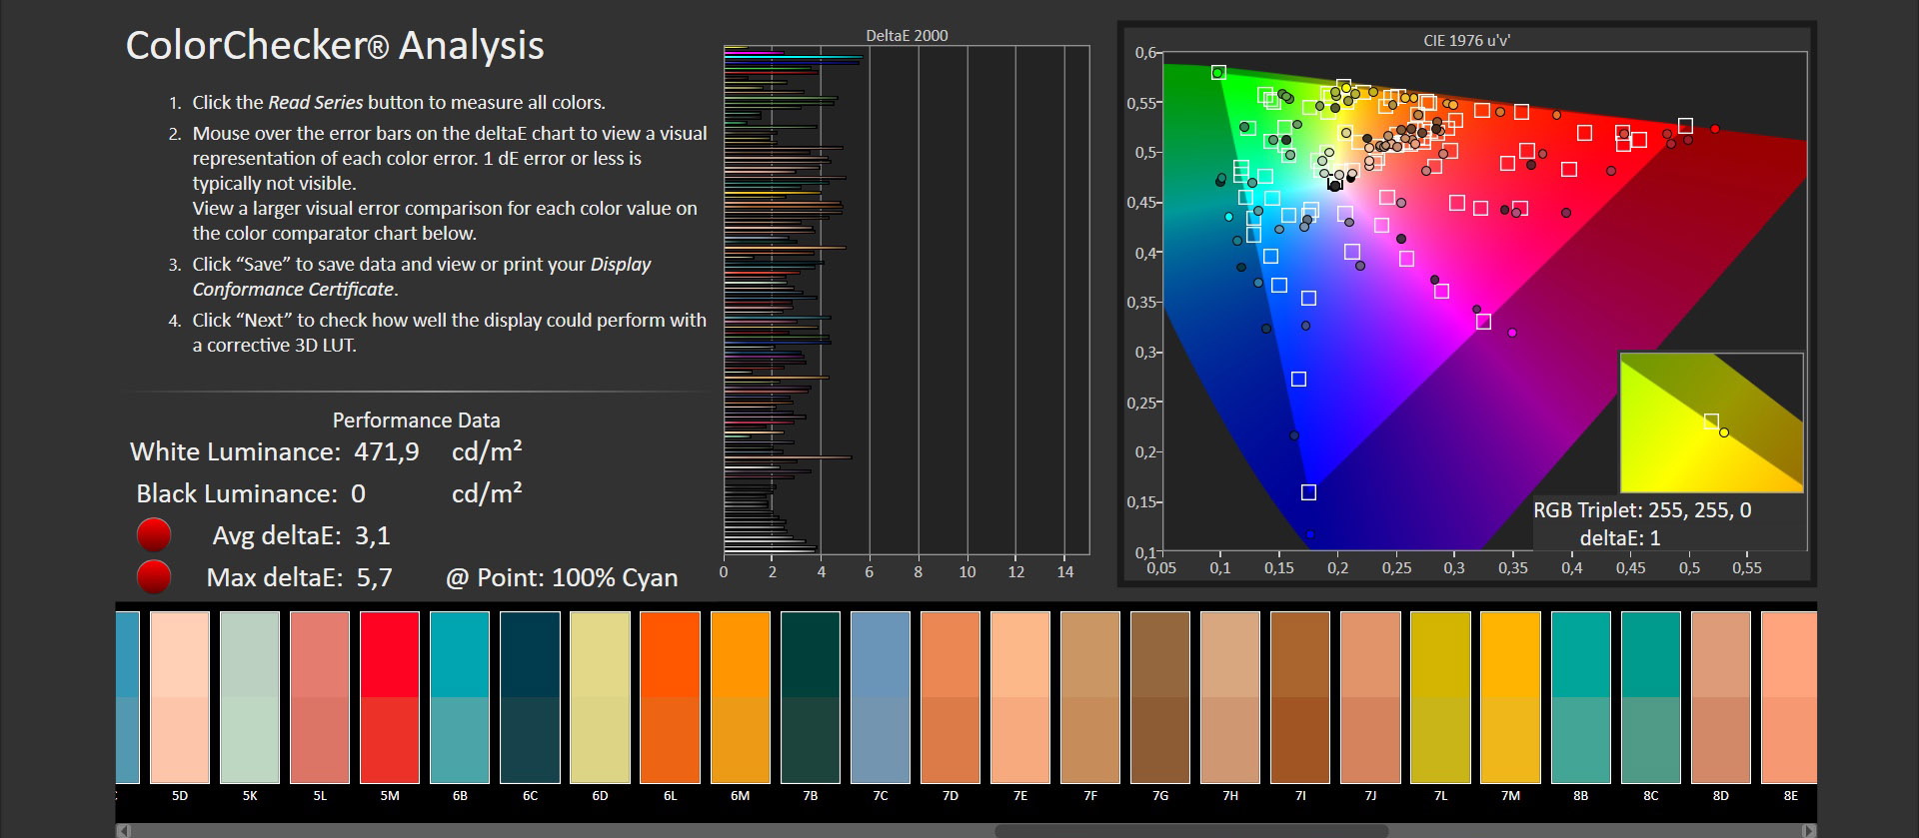Click the 'deltaE: 1' readout in CIE chart
The height and width of the screenshot is (838, 1919).
pos(1620,538)
